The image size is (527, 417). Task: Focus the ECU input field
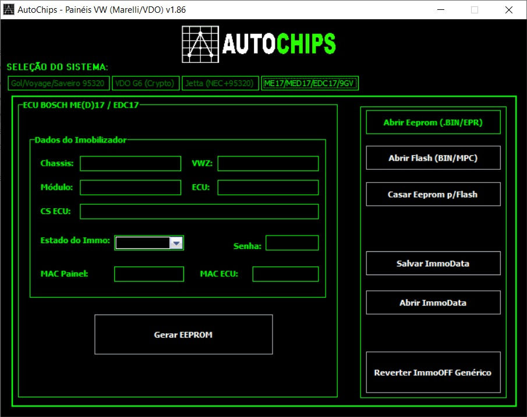point(268,188)
